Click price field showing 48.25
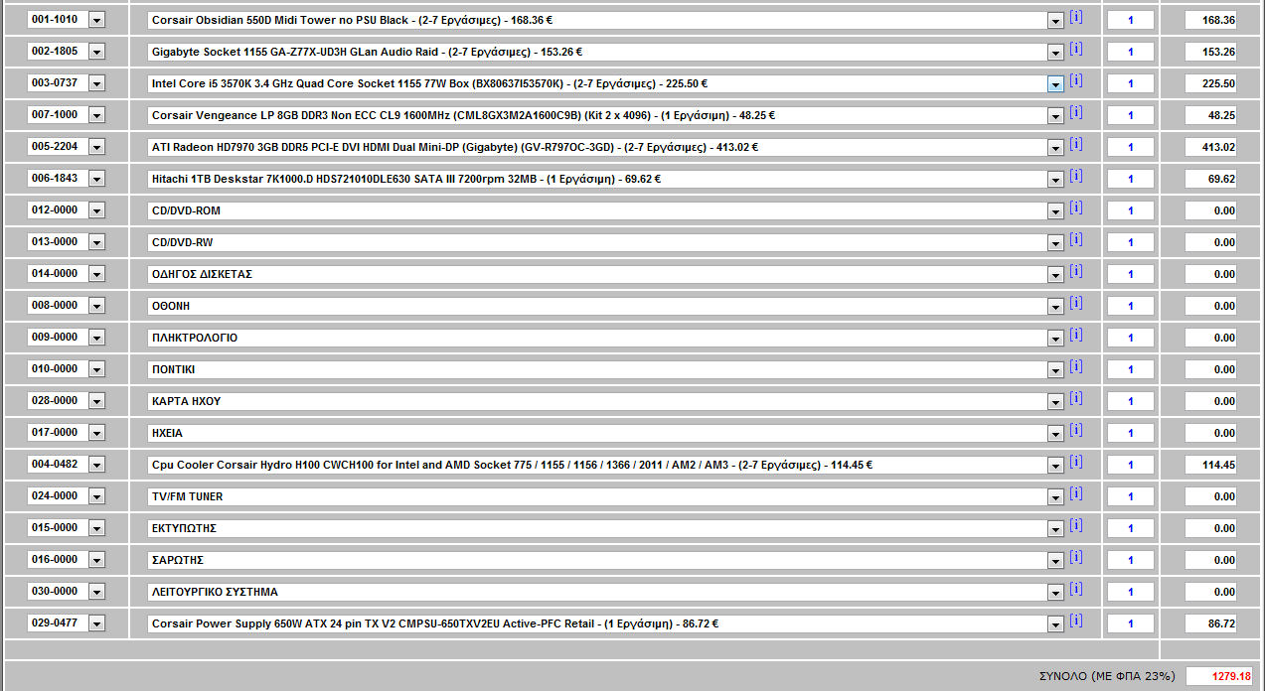 pos(1211,115)
